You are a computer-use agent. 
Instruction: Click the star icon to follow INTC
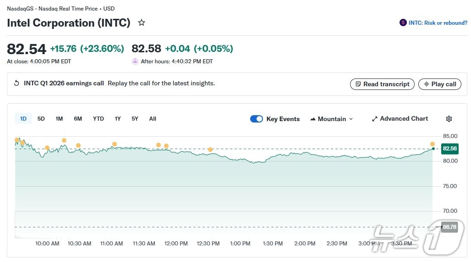click(142, 22)
